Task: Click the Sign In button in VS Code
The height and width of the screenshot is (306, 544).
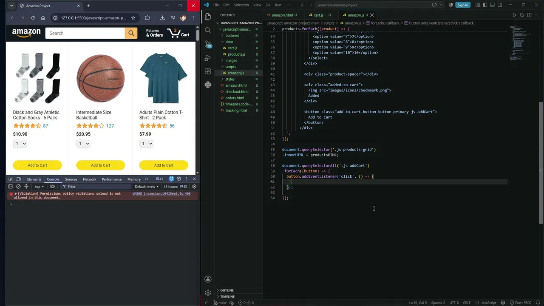Action: [x=462, y=5]
